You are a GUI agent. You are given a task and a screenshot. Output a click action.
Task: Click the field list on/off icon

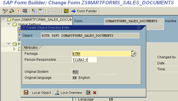pos(66,11)
